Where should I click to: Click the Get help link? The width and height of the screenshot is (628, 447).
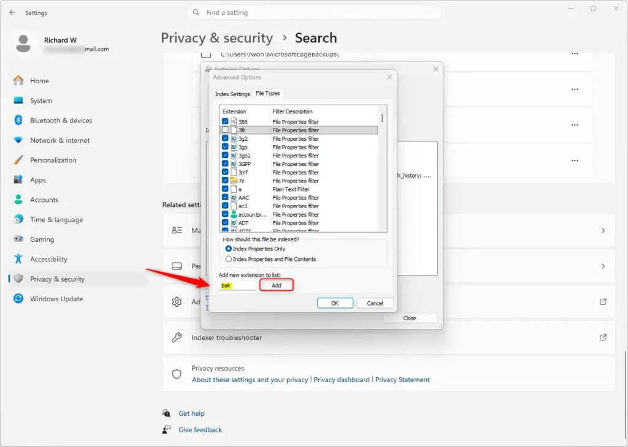tap(191, 413)
